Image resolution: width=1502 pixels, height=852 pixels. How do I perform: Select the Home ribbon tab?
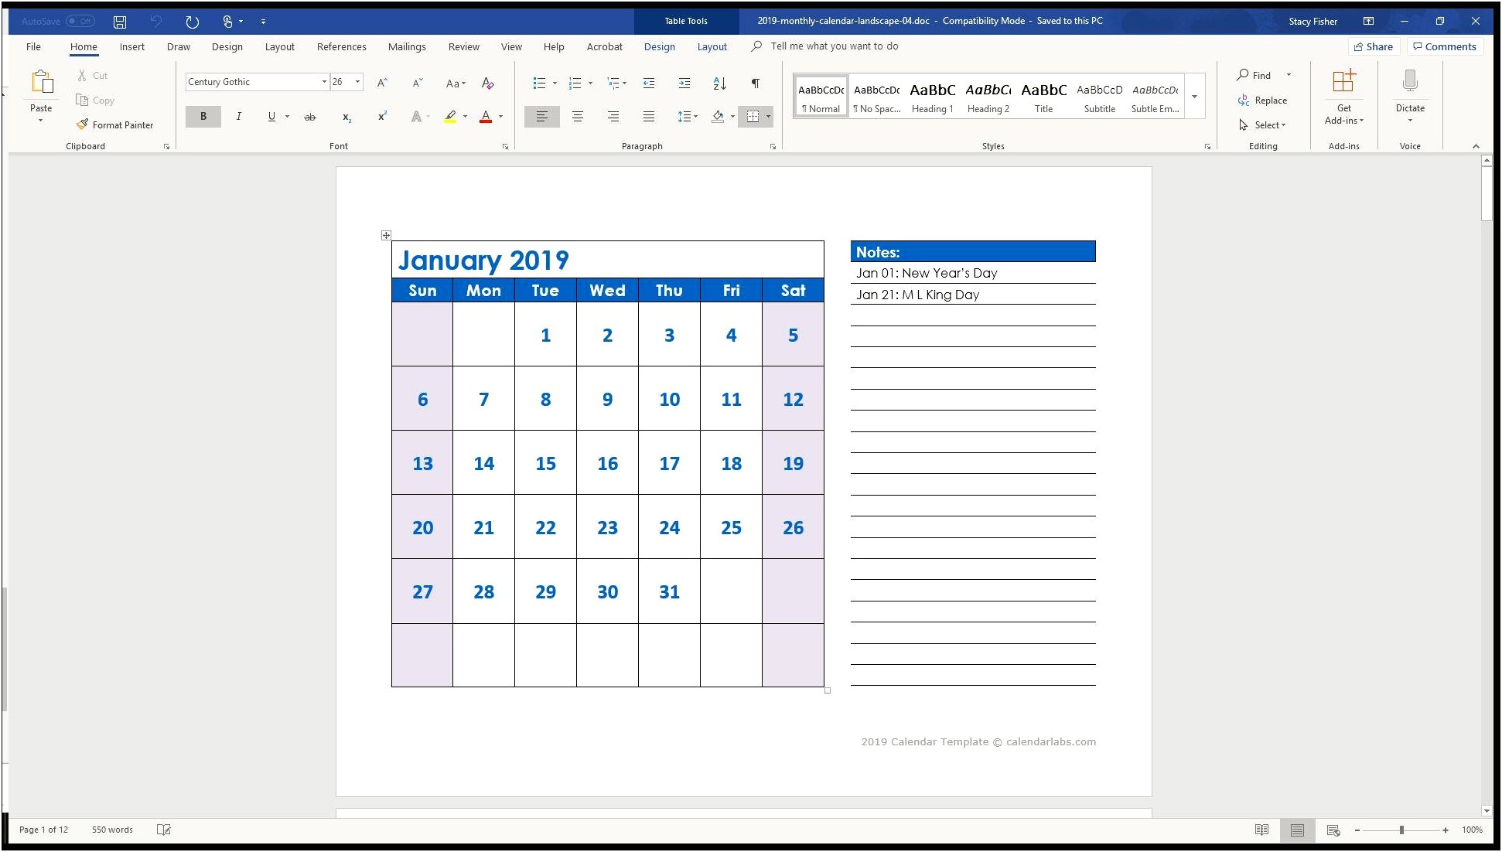point(84,46)
